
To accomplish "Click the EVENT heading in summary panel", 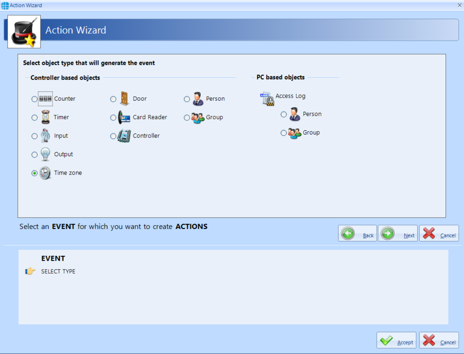I will [53, 258].
